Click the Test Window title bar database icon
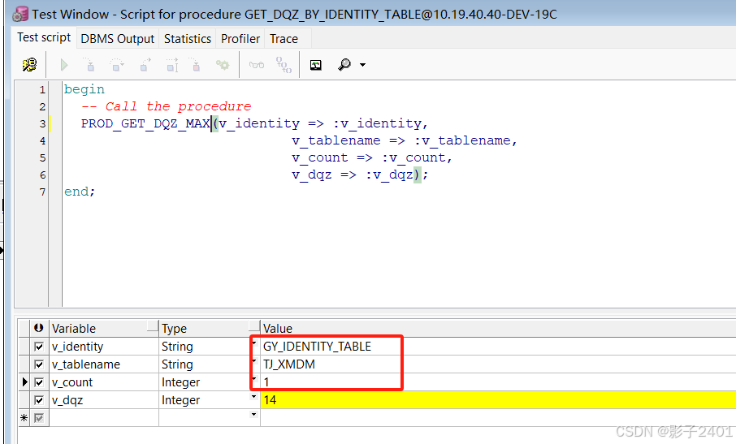Viewport: 736px width, 444px height. point(20,15)
